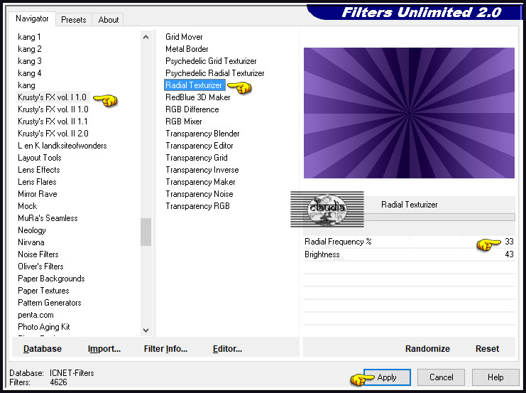This screenshot has height=393, width=526.
Task: Choose the RGB Mixer filter
Action: (184, 122)
